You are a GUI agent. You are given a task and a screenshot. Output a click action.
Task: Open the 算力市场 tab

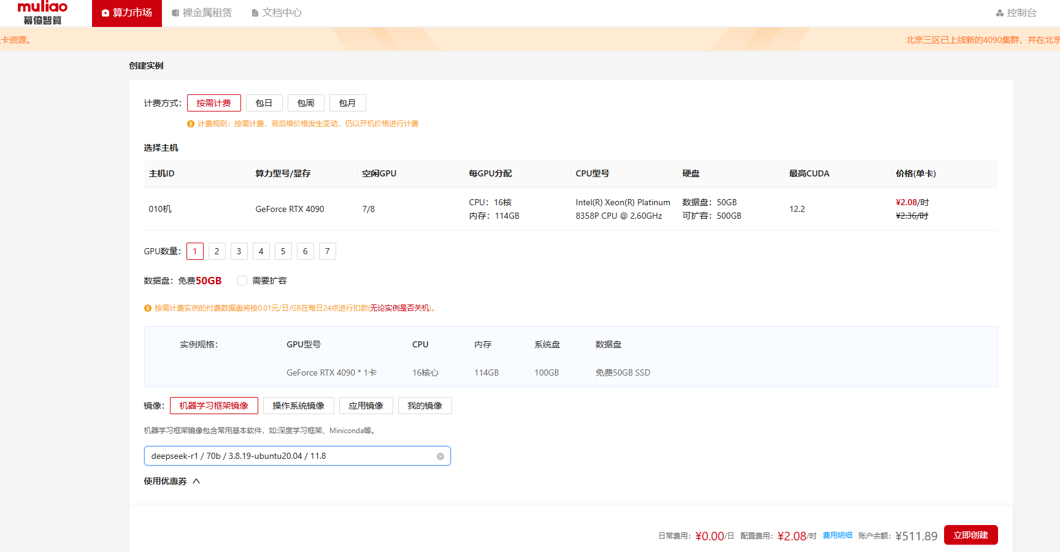(x=127, y=13)
